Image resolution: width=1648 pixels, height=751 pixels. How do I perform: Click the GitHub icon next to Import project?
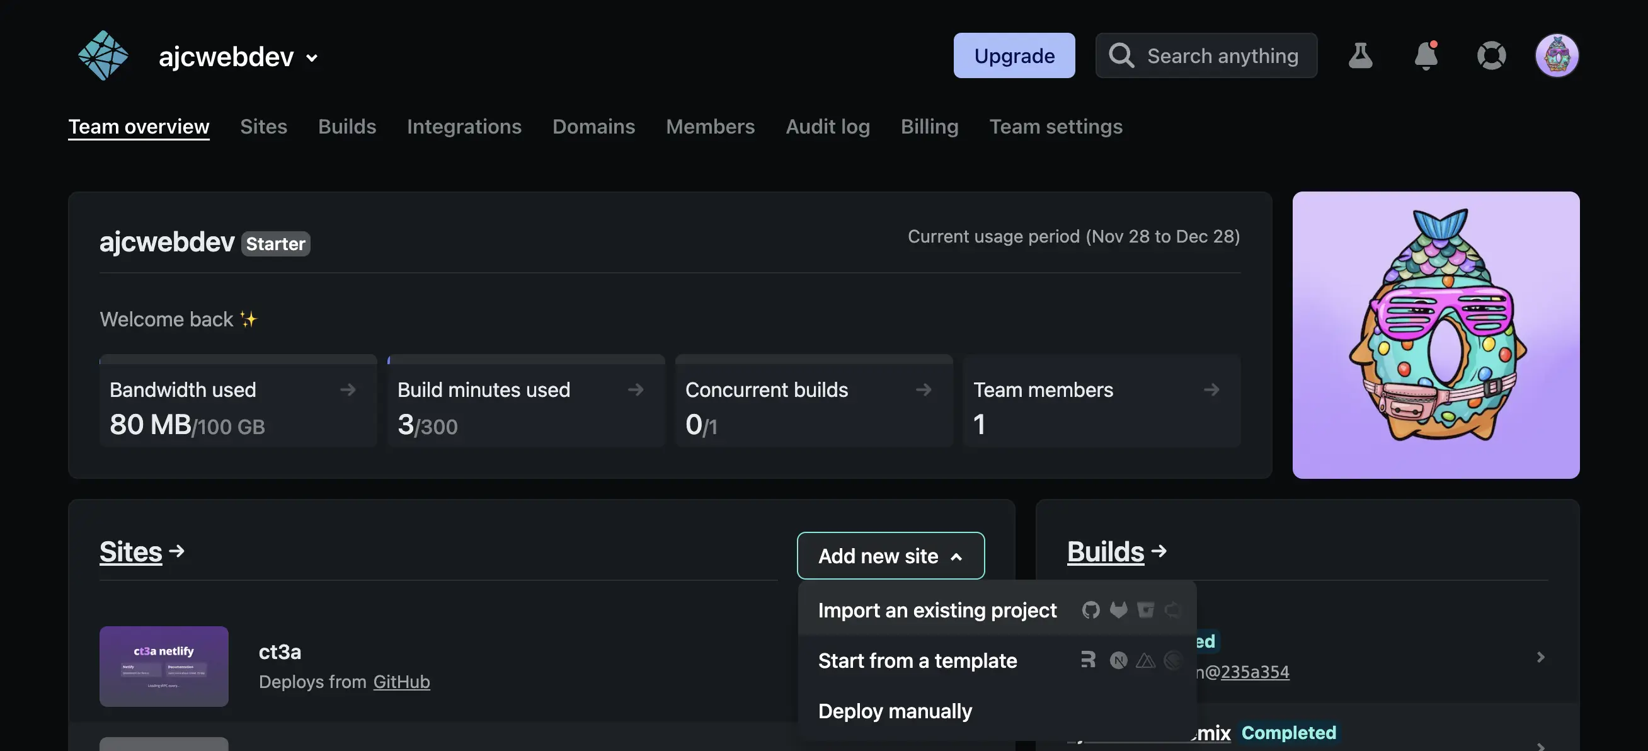[x=1091, y=608]
